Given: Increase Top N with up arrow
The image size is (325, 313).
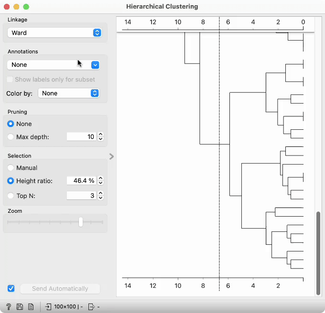Looking at the screenshot, I should (x=100, y=193).
